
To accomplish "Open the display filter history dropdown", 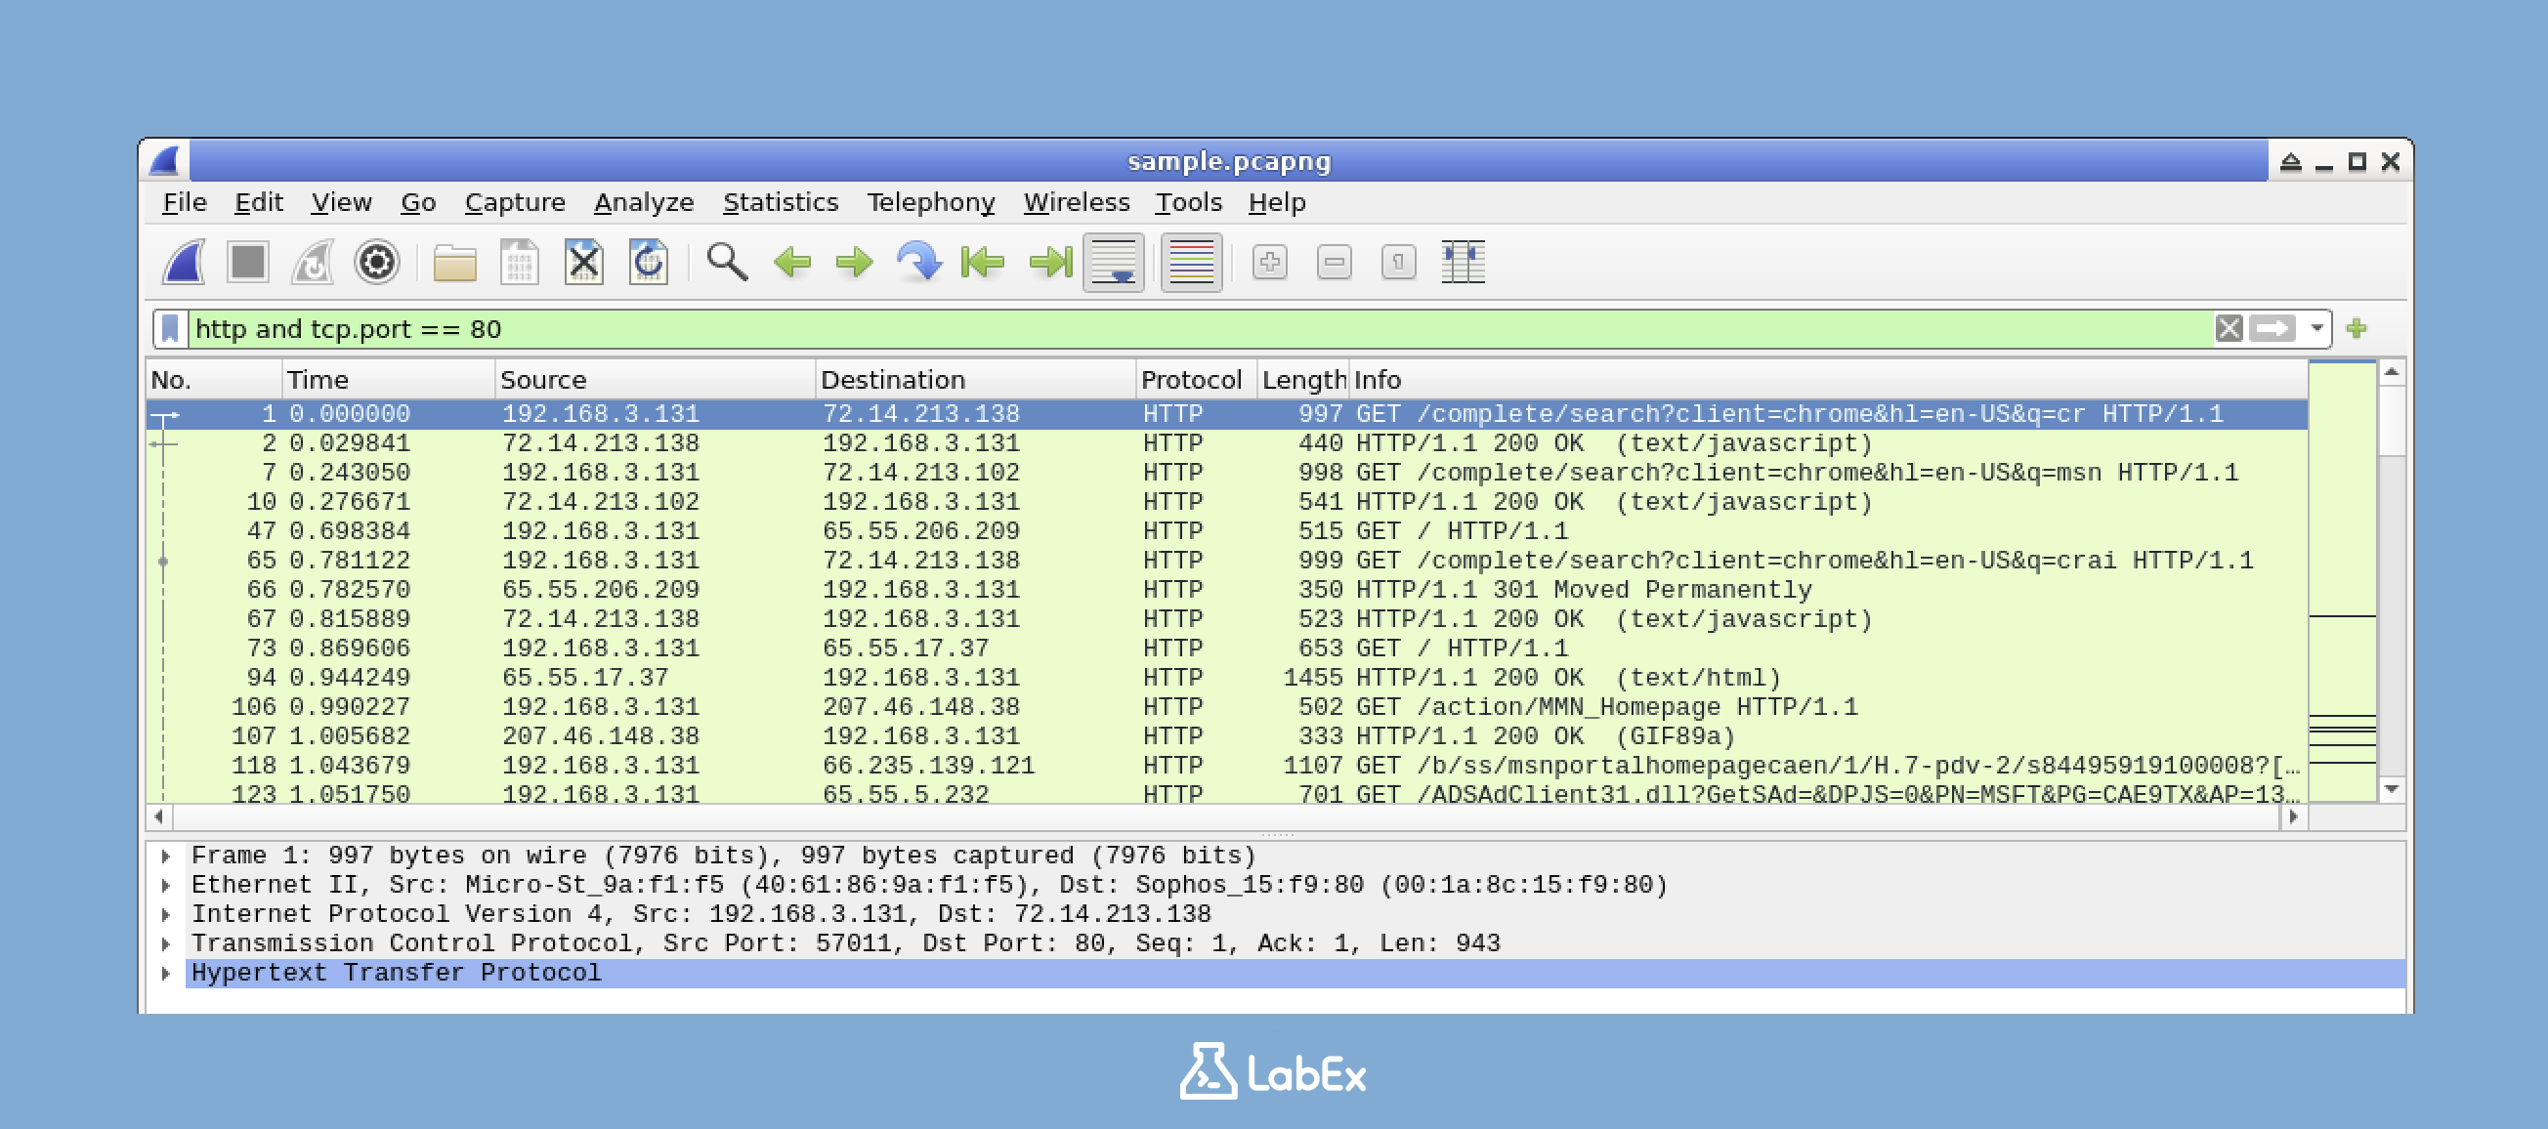I will coord(2314,328).
